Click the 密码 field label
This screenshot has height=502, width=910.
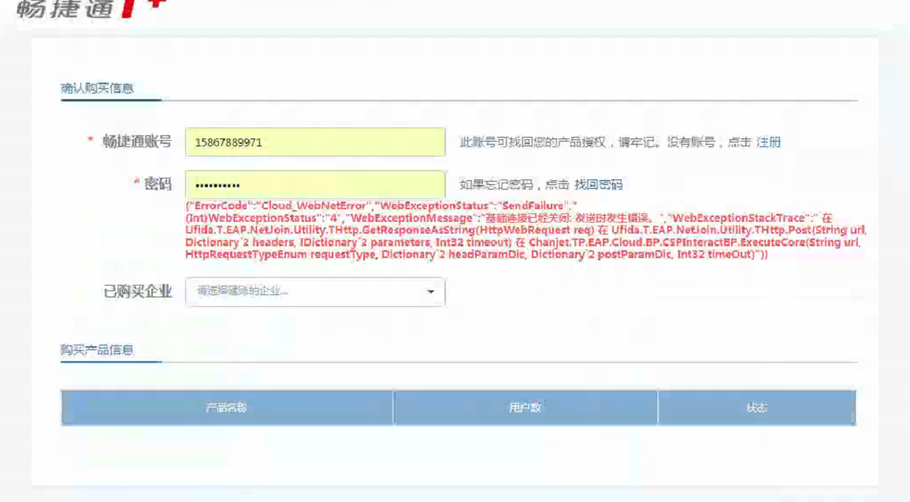click(158, 184)
